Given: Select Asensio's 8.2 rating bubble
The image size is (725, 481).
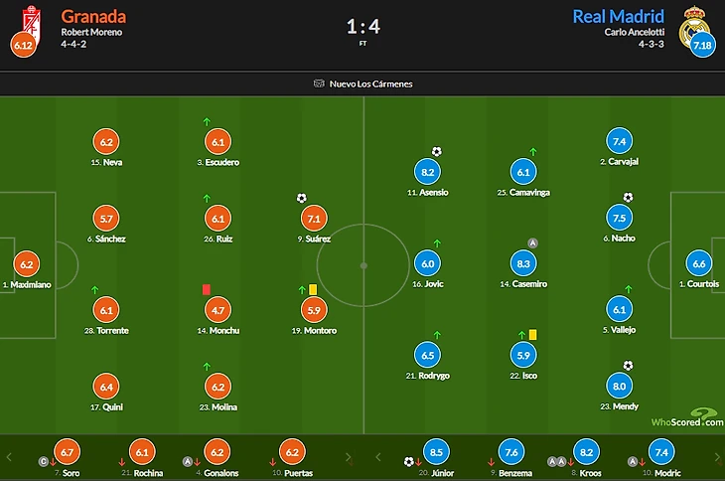Looking at the screenshot, I should coord(428,172).
